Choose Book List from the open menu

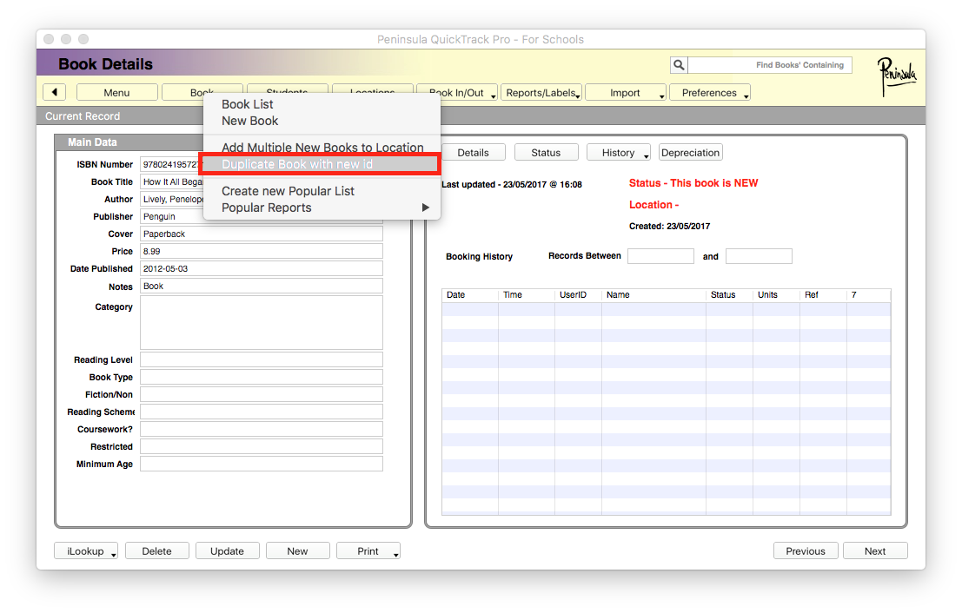click(248, 104)
